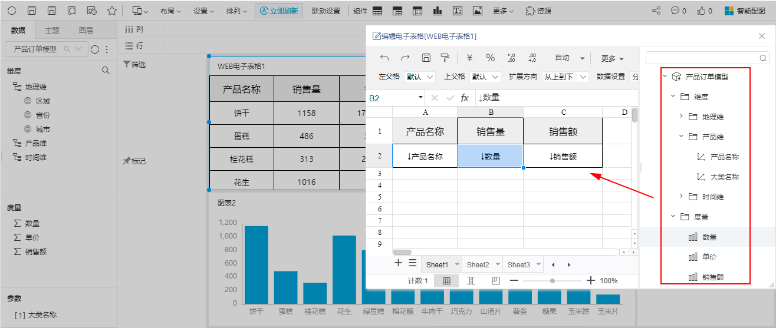Select the 省份 dimension
The height and width of the screenshot is (328, 776).
(42, 115)
